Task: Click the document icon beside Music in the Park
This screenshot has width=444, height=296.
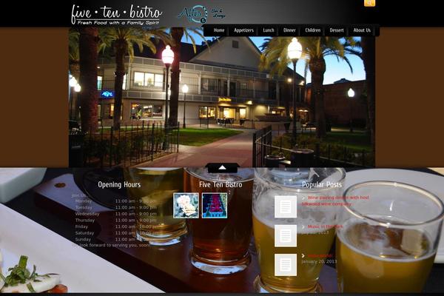Action: coord(286,235)
